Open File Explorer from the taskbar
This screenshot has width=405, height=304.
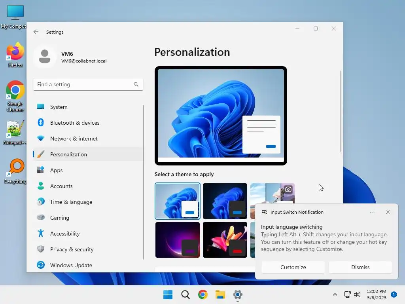[220, 294]
